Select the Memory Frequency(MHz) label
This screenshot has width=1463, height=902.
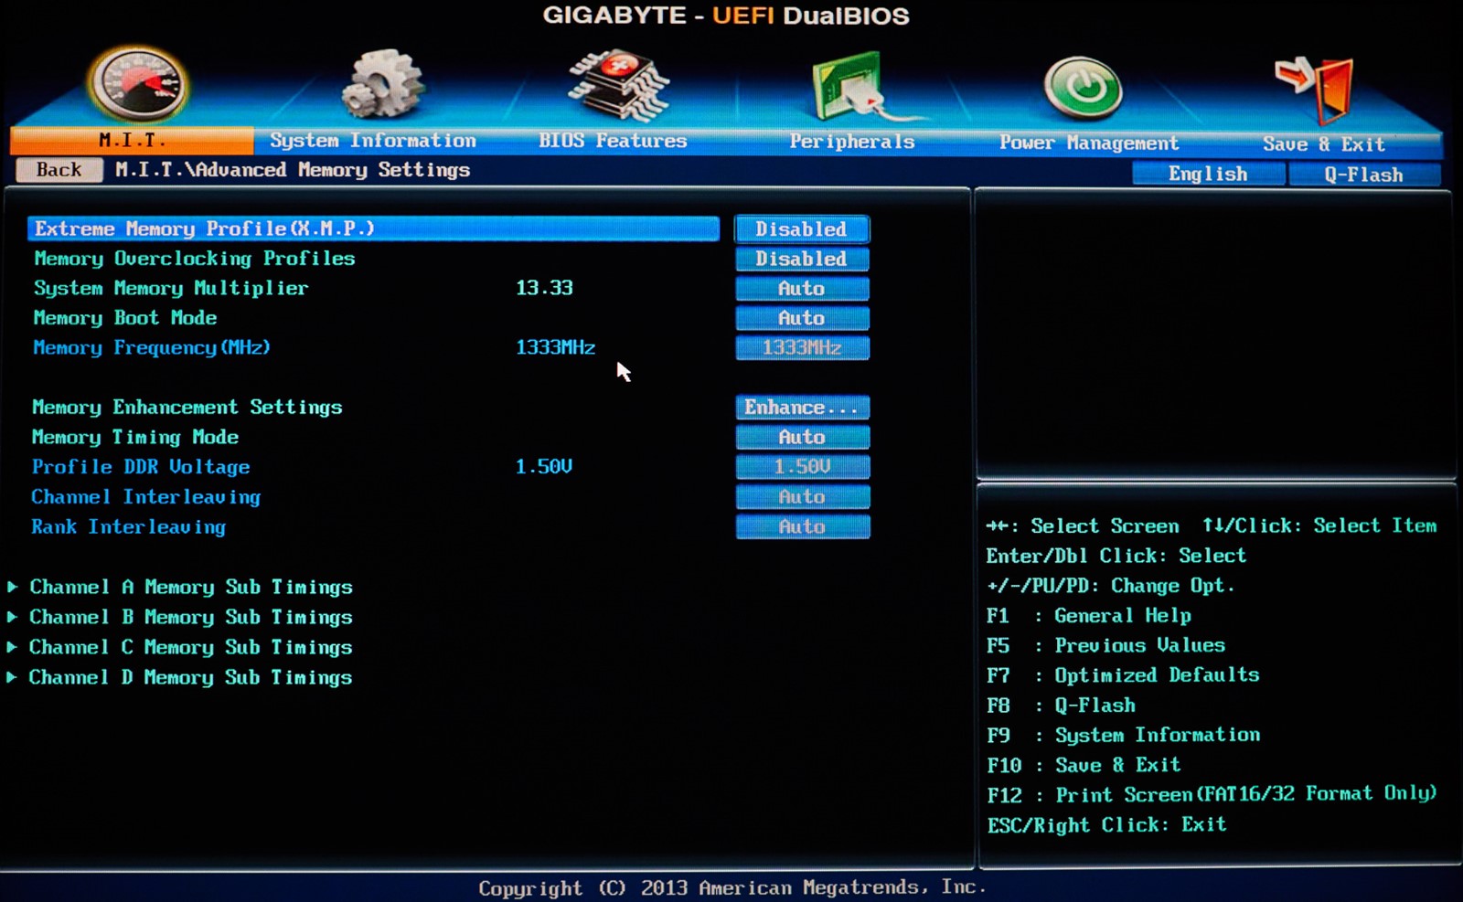pyautogui.click(x=152, y=348)
